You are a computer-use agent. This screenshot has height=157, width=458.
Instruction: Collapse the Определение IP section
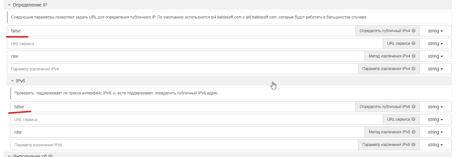(x=9, y=5)
